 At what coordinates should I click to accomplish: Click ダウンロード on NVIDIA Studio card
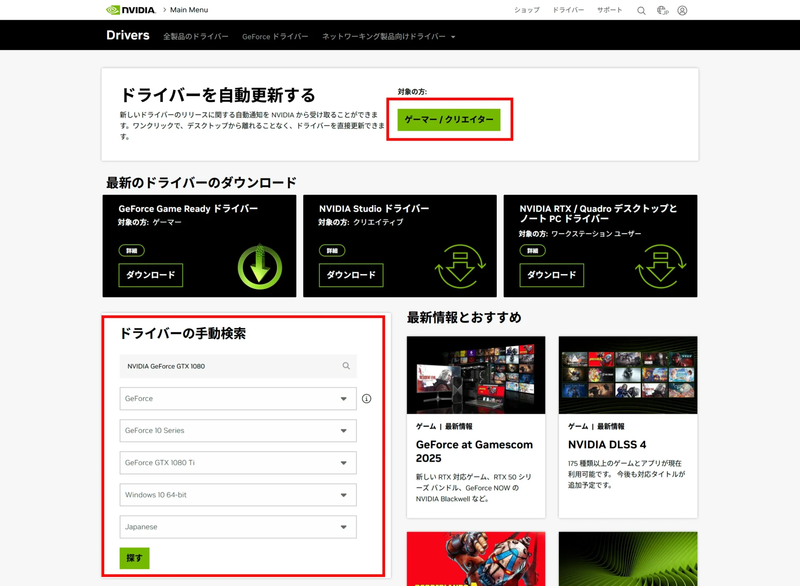point(351,275)
